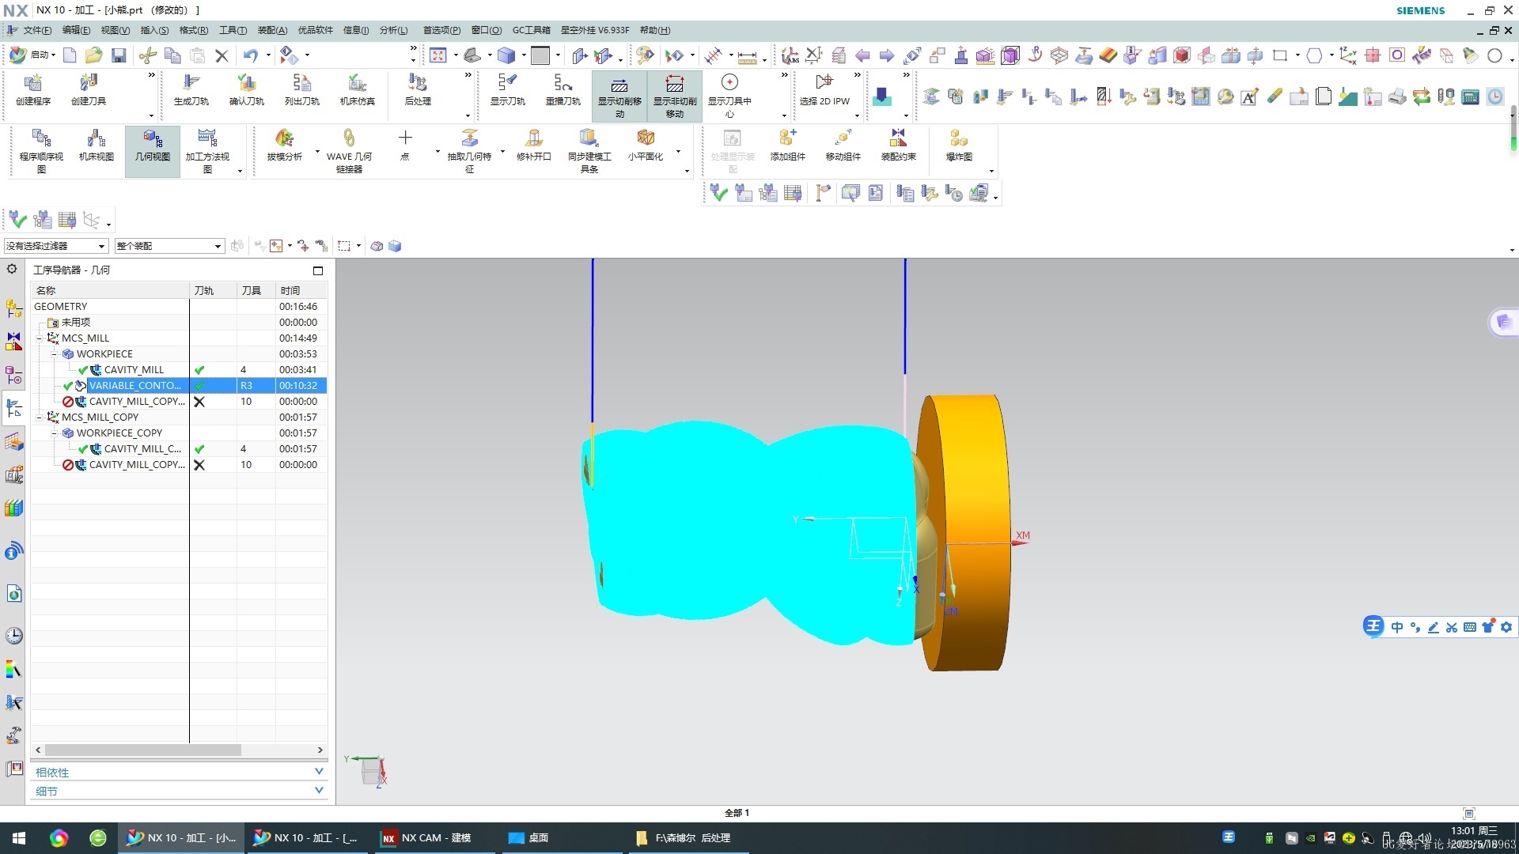Click the 移动组件 move component icon
Screen dimensions: 1519x854
843,145
